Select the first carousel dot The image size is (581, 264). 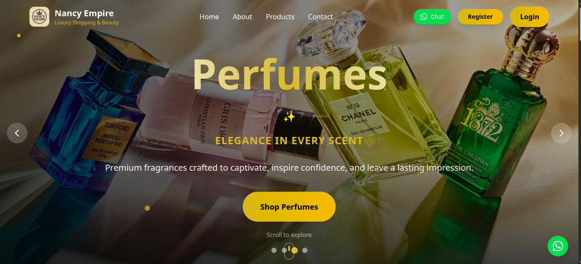[274, 250]
